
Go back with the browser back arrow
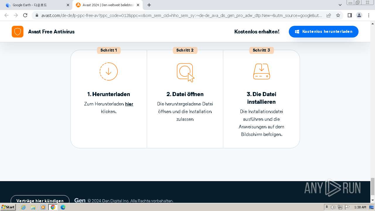click(x=6, y=15)
